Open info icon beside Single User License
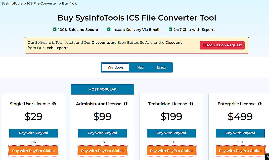The height and width of the screenshot is (160, 269). pos(54,104)
